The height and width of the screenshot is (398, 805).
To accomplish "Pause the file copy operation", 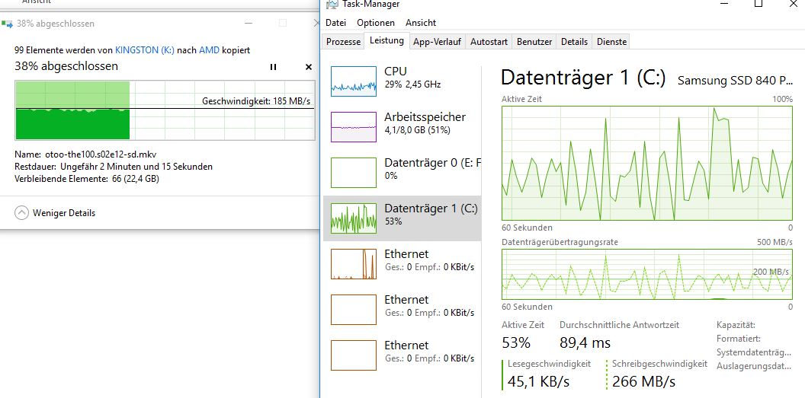I will (273, 67).
